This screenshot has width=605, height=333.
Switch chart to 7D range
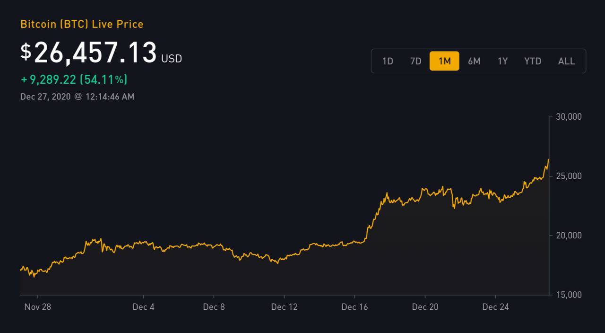[415, 61]
